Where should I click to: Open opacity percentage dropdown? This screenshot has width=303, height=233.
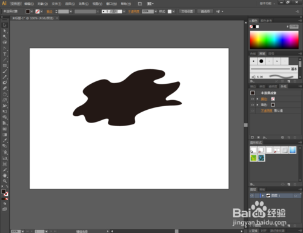pos(156,12)
